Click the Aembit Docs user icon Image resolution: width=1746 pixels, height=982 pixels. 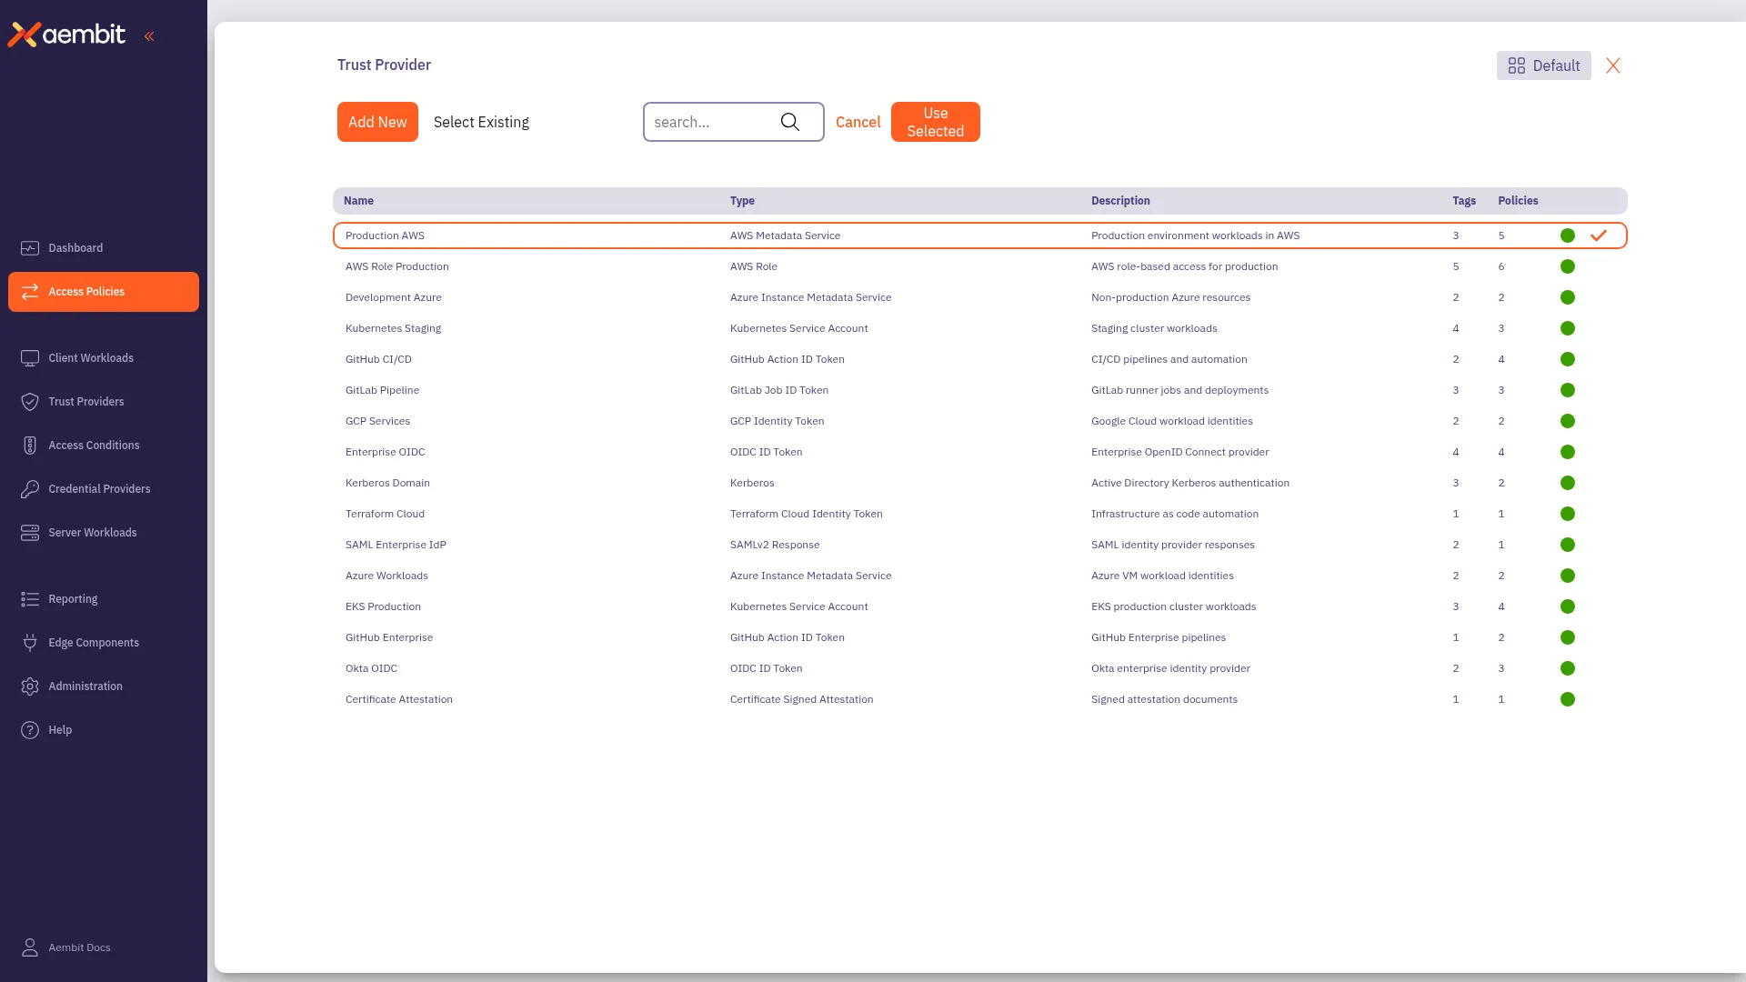point(30,947)
